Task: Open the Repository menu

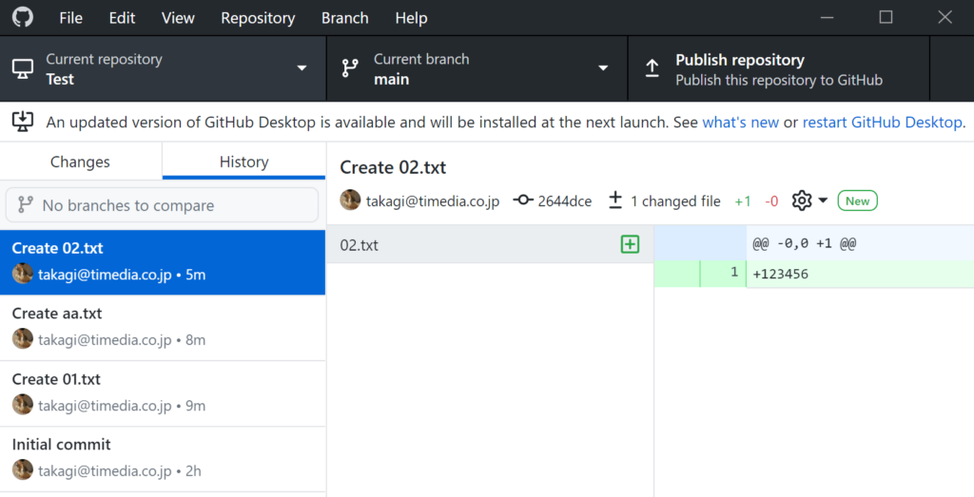Action: [x=258, y=18]
